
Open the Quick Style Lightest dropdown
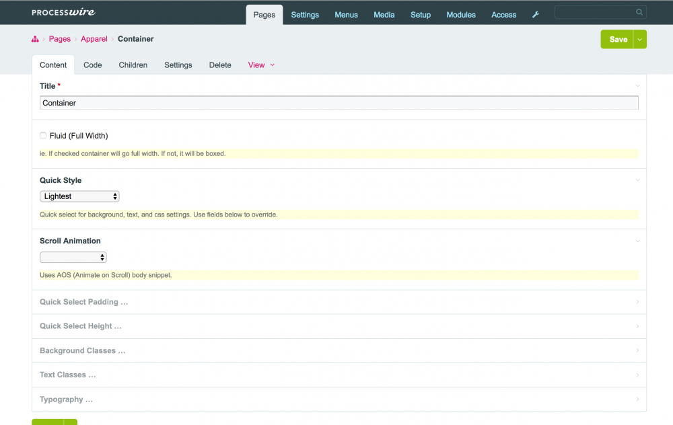pyautogui.click(x=79, y=196)
